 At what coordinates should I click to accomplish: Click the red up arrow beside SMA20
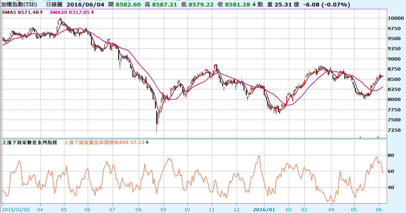(92, 12)
